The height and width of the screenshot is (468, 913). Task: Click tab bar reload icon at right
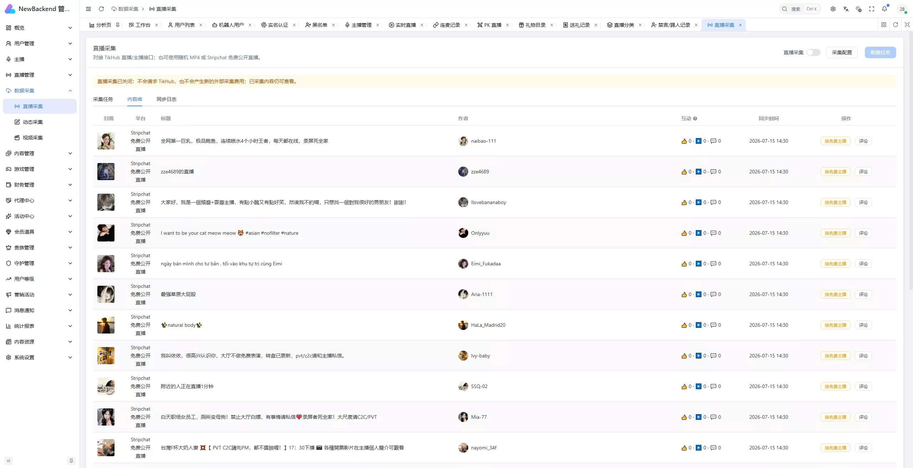coord(895,25)
